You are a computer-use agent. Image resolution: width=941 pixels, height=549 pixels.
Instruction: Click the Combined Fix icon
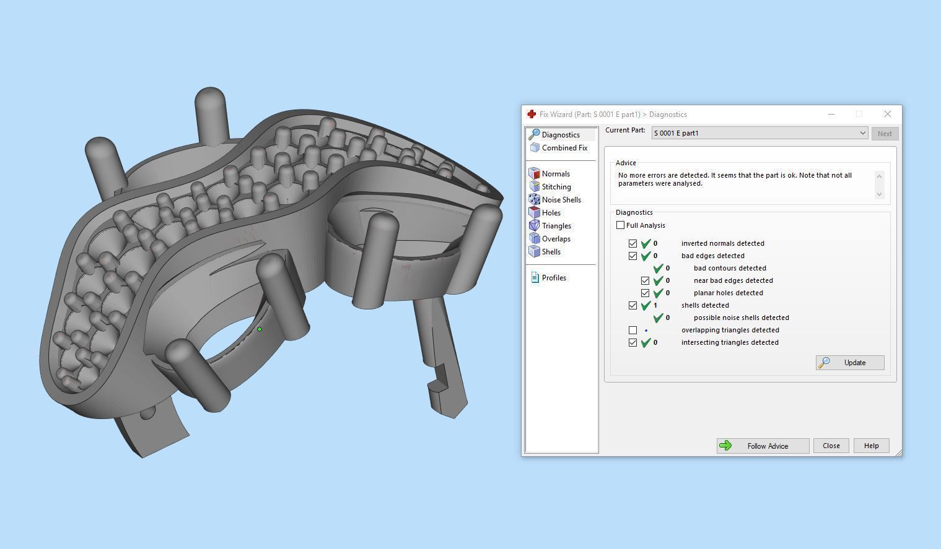click(x=535, y=148)
